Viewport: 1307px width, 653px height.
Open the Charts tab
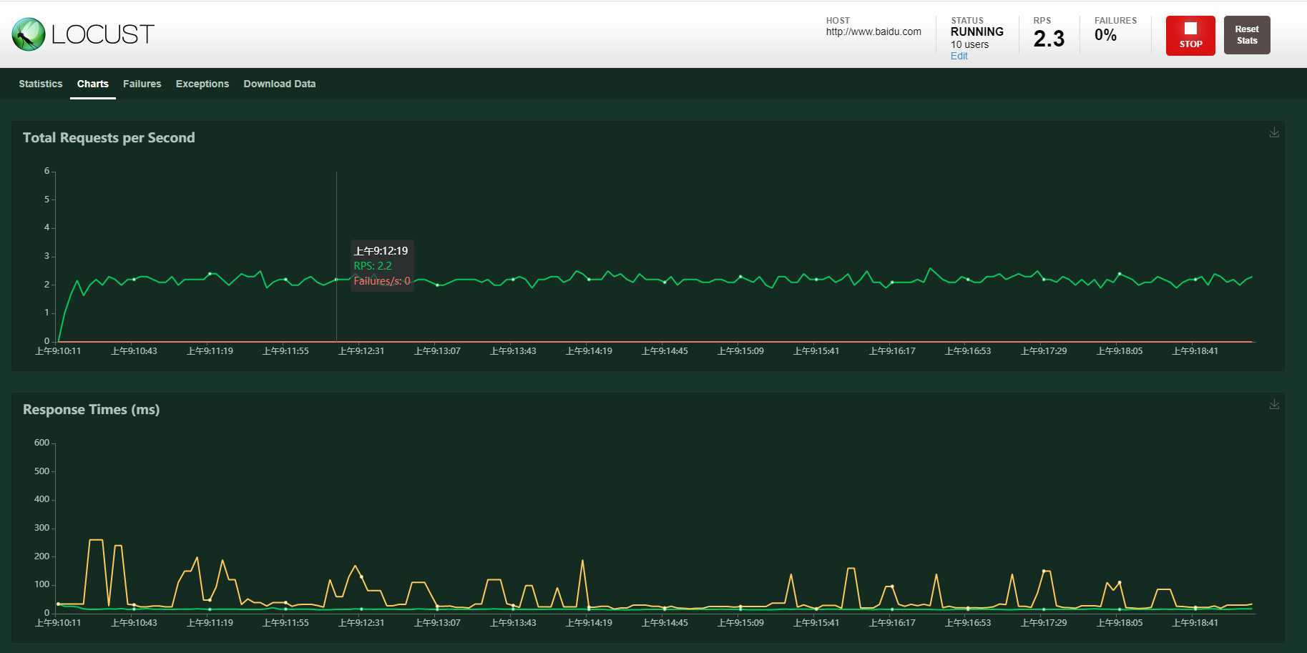point(93,84)
